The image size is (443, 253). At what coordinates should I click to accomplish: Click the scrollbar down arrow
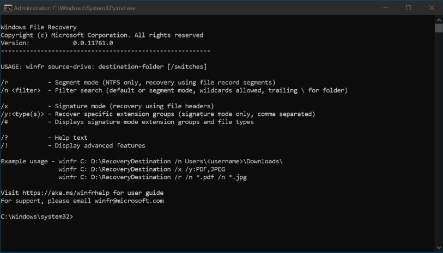439,248
